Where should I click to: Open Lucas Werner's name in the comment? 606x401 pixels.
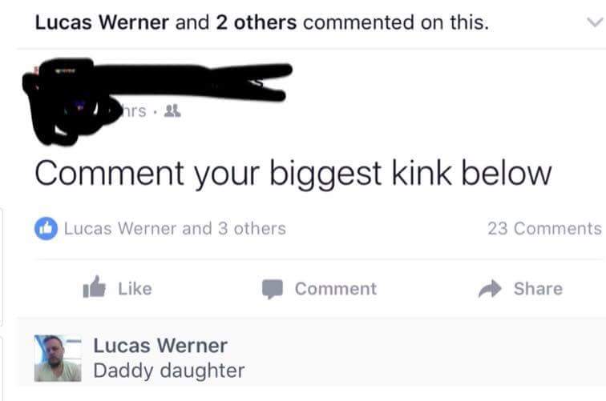pos(160,346)
